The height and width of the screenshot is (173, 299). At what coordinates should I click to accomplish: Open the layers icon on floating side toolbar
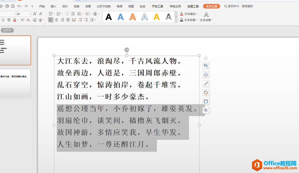click(x=206, y=75)
